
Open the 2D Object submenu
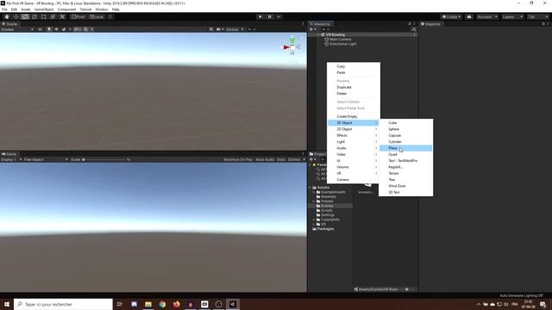[354, 129]
